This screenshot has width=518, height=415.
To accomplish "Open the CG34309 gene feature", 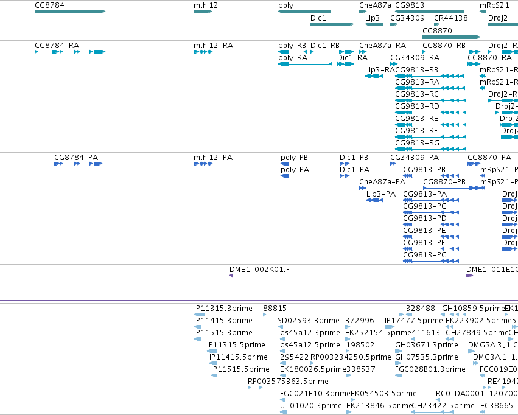I will [x=394, y=24].
